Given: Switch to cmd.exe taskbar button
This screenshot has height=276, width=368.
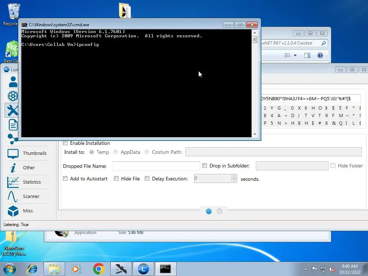Looking at the screenshot, I should pyautogui.click(x=165, y=269).
